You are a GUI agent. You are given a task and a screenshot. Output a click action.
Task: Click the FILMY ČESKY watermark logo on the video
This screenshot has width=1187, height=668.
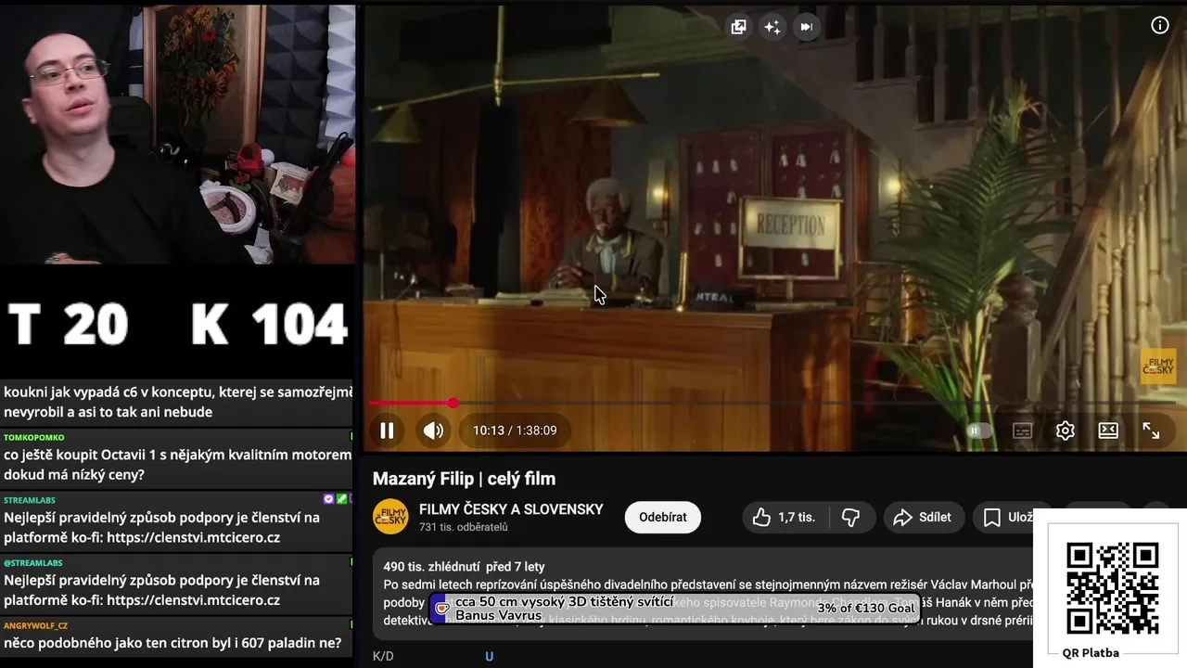pyautogui.click(x=1158, y=366)
